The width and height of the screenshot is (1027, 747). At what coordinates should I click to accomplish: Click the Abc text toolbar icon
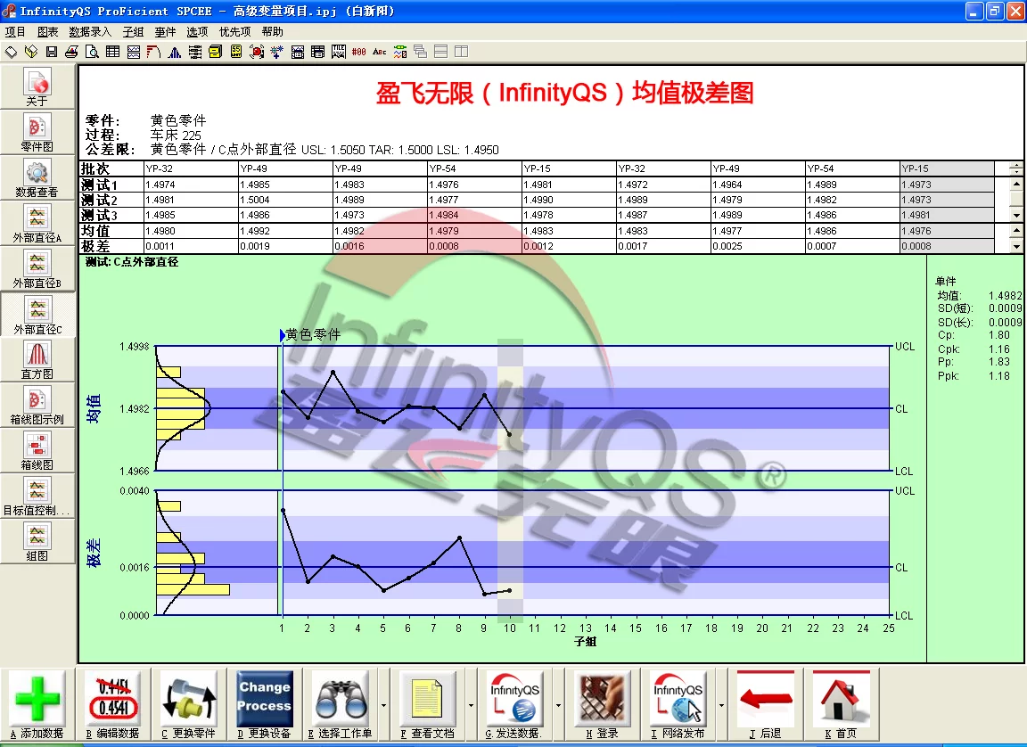pyautogui.click(x=379, y=52)
